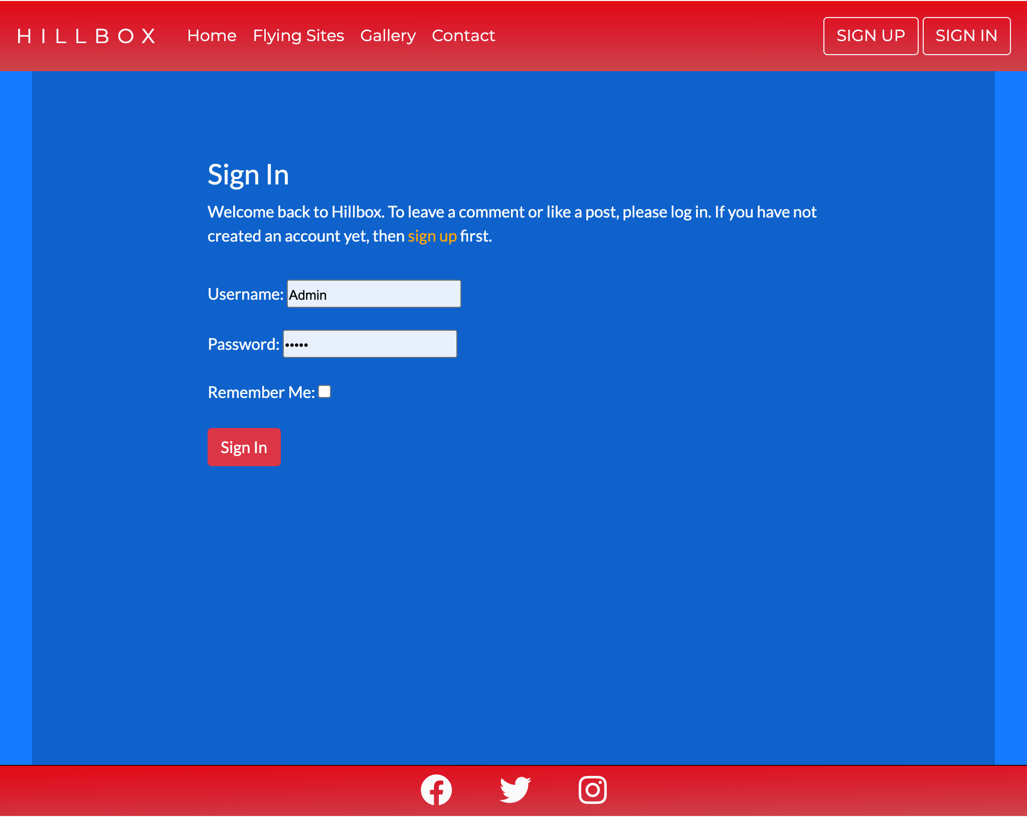1027x817 pixels.
Task: Click the 'Remember Me:' label text
Action: (261, 392)
